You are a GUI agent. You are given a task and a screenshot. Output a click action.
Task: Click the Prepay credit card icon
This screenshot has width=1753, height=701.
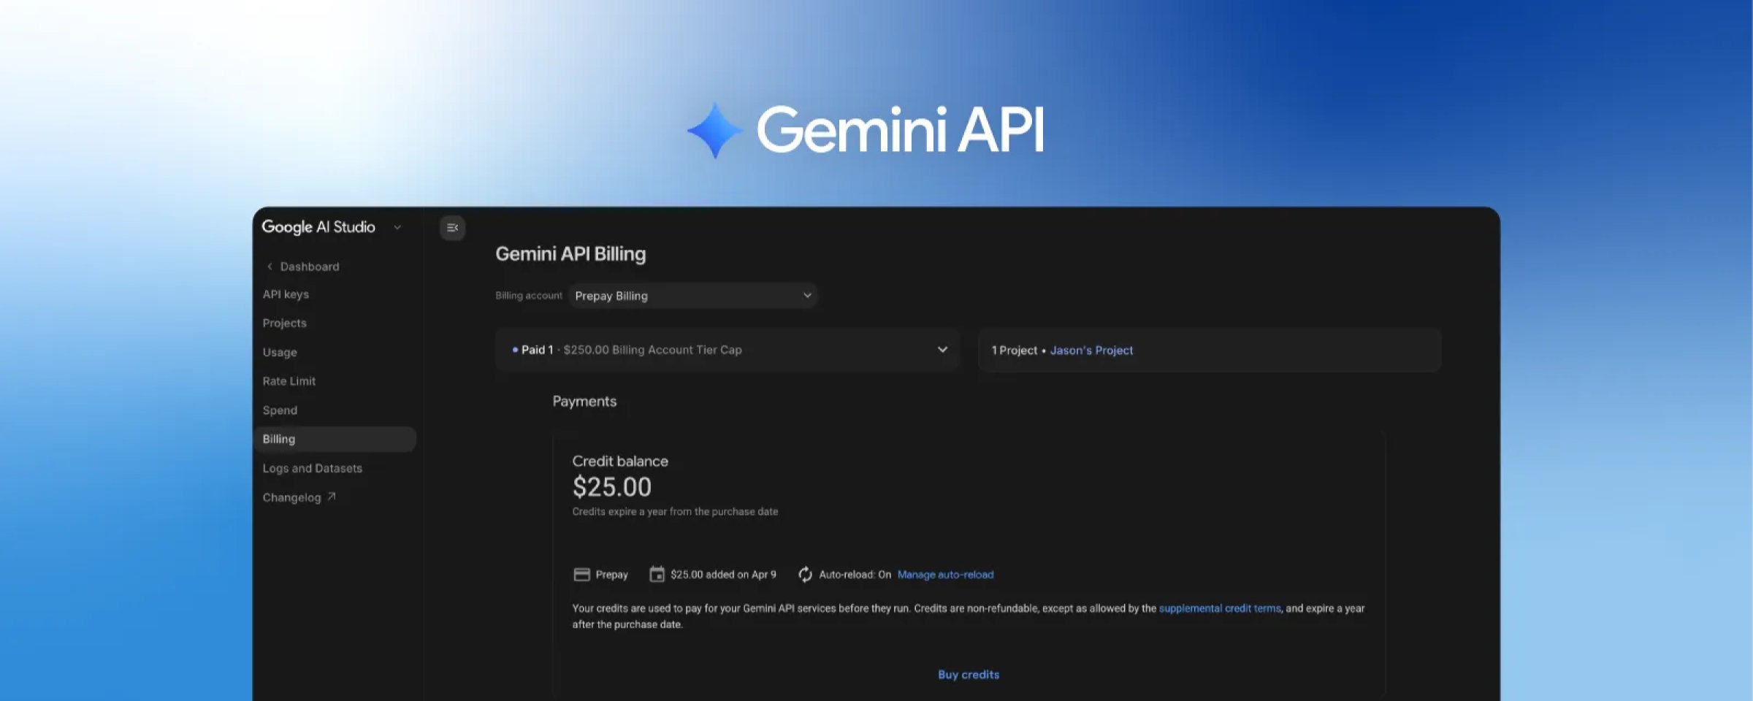click(x=581, y=574)
